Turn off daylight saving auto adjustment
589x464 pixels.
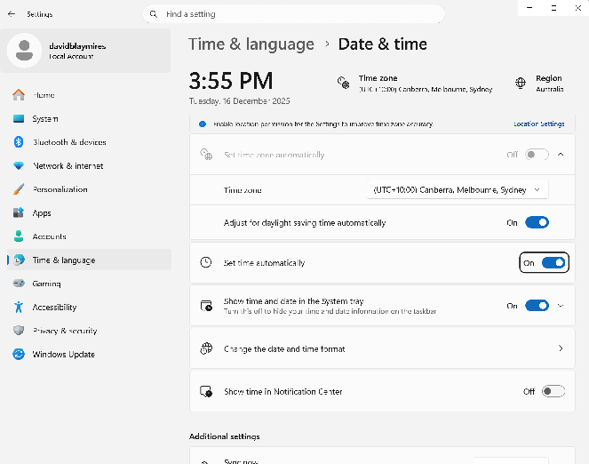537,222
